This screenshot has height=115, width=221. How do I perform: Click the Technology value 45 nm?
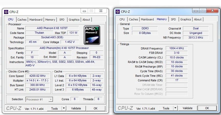coord(32,42)
